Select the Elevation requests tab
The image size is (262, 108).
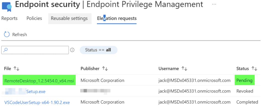pyautogui.click(x=117, y=18)
